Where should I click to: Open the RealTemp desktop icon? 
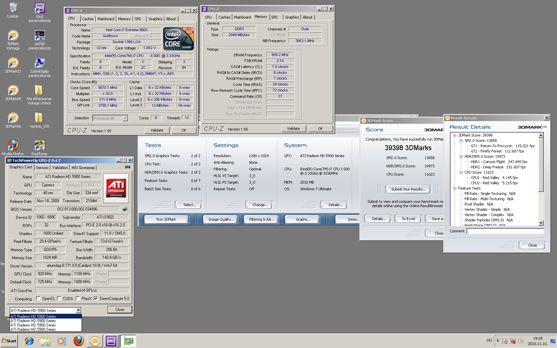pos(39,145)
